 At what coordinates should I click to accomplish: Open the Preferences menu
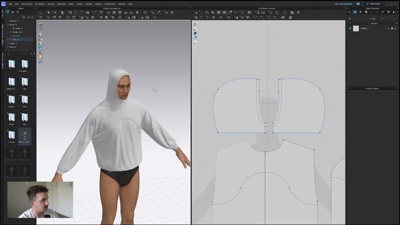coord(110,4)
